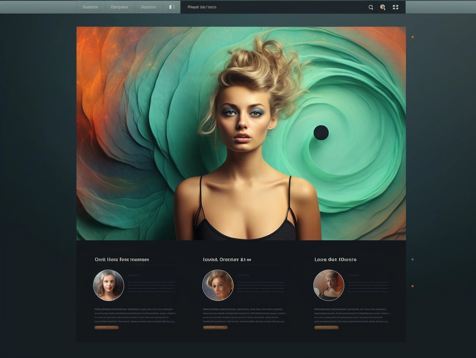Open the third navigation tab before panel icon
The height and width of the screenshot is (358, 476).
pos(148,7)
